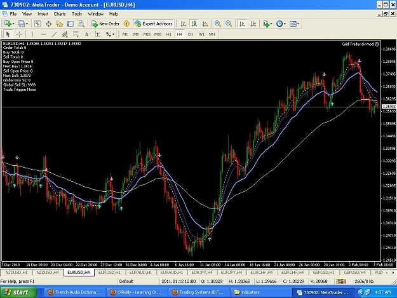Image resolution: width=397 pixels, height=298 pixels.
Task: Expand the Templates dropdown arrow
Action: tap(299, 24)
